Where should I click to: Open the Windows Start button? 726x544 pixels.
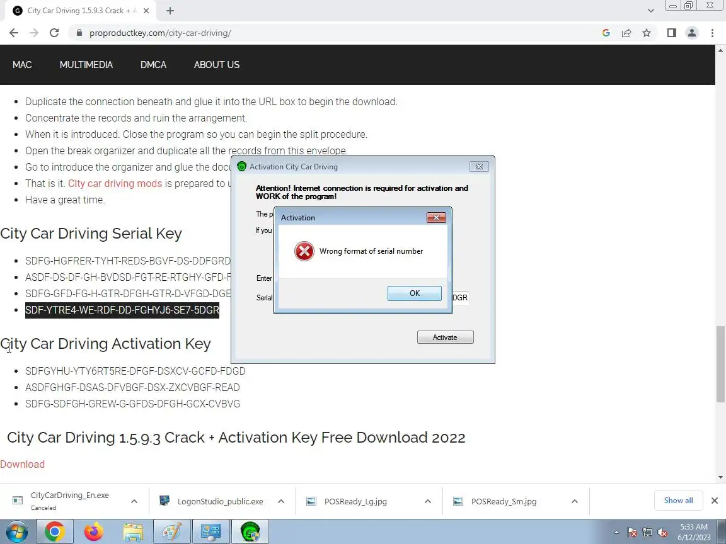click(16, 531)
